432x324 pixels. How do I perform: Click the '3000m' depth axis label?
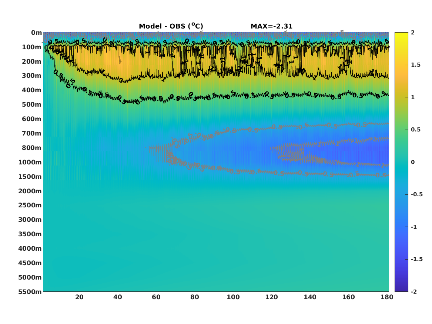coord(30,220)
